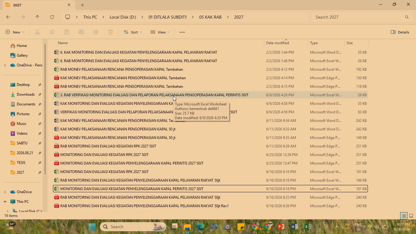Click the Delete trash icon in toolbar
416x234 pixels.
(x=111, y=32)
